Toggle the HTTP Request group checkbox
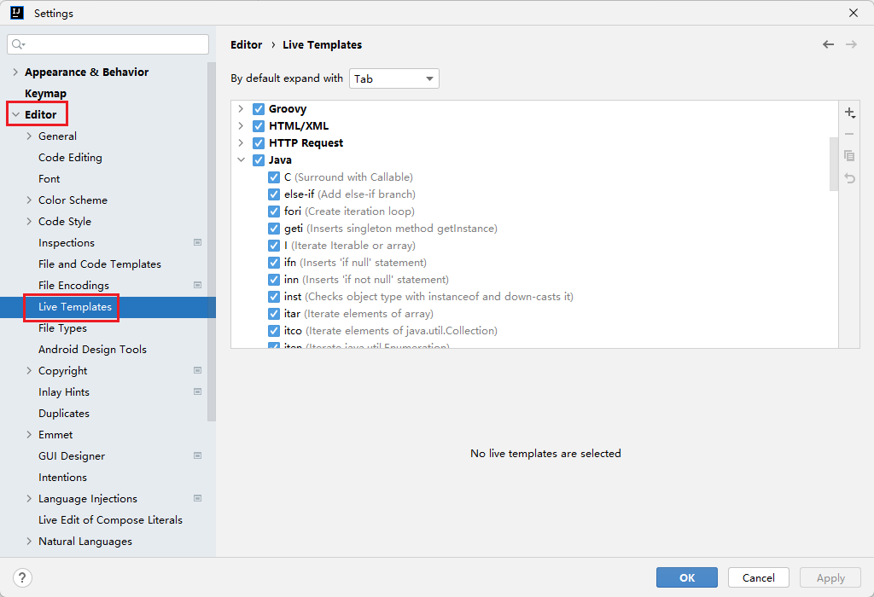This screenshot has width=874, height=597. [x=259, y=143]
